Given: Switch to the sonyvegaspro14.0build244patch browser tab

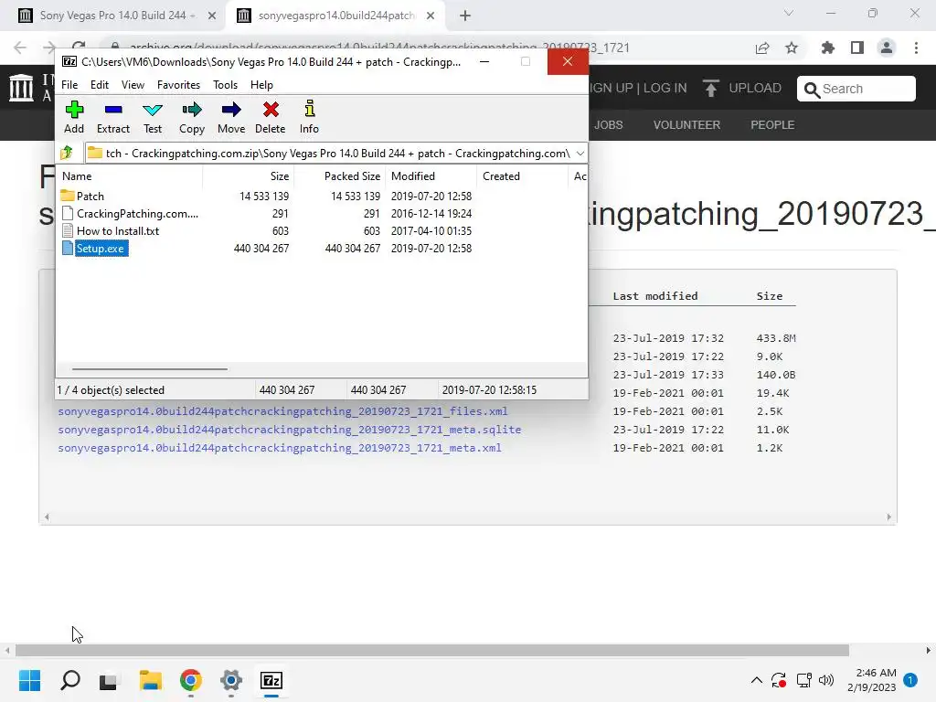Looking at the screenshot, I should pos(336,16).
